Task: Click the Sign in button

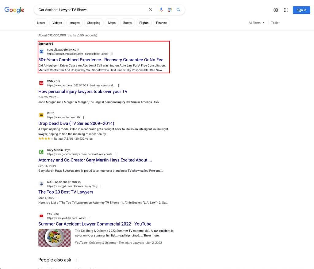Action: point(301,10)
